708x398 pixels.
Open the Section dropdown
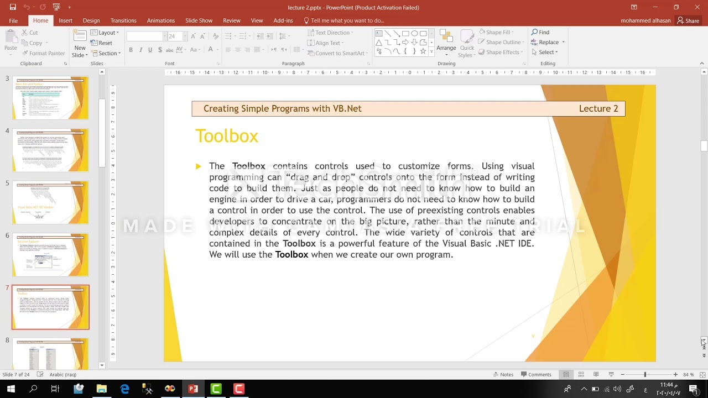[x=105, y=54]
